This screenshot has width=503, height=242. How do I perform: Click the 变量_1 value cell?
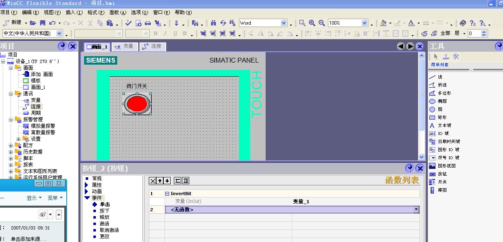tap(355, 202)
